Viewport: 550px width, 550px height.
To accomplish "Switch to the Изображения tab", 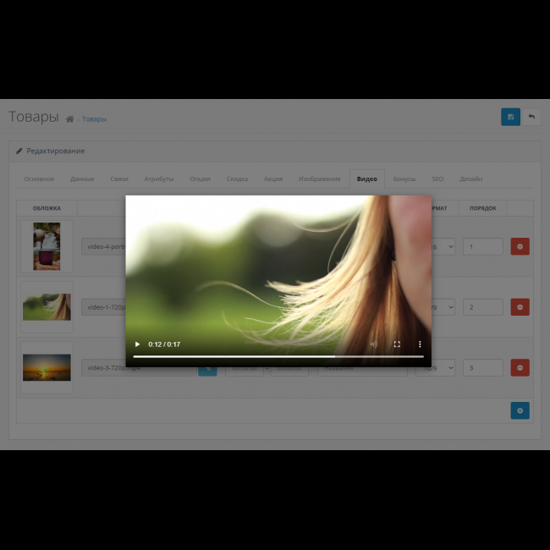I will pyautogui.click(x=319, y=179).
